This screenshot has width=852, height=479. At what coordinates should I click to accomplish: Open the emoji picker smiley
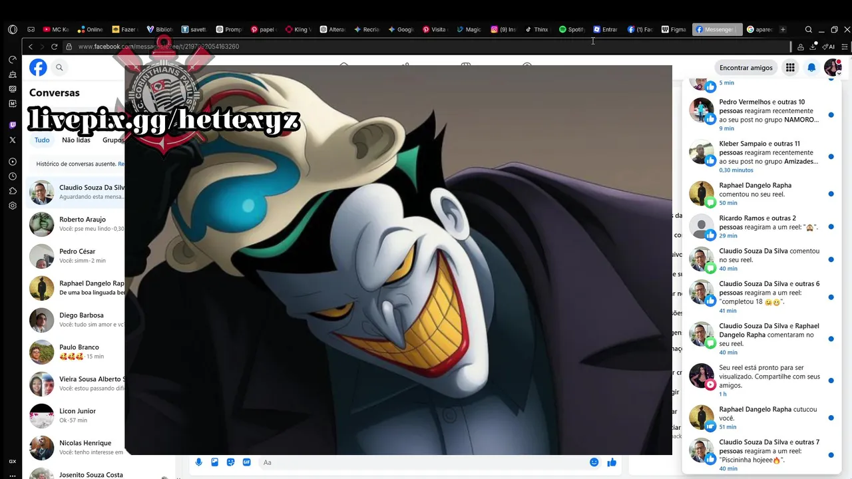coord(594,462)
